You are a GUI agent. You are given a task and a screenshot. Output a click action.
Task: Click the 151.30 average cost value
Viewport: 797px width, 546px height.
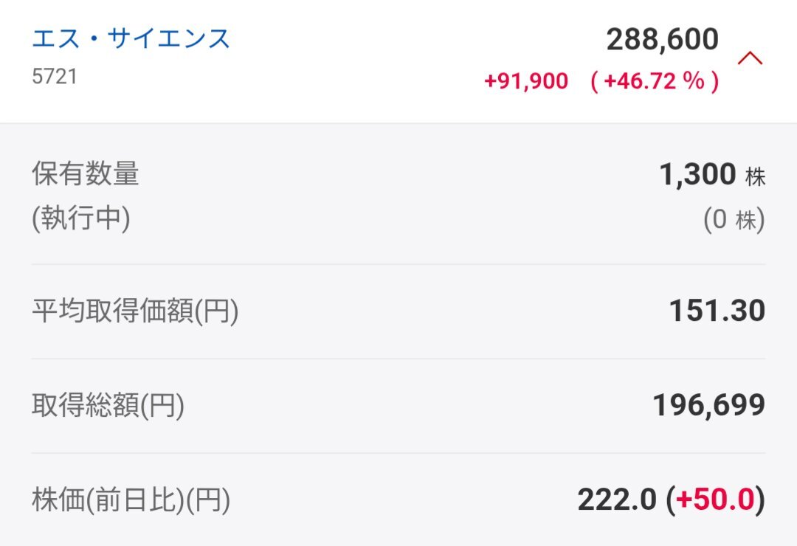717,311
